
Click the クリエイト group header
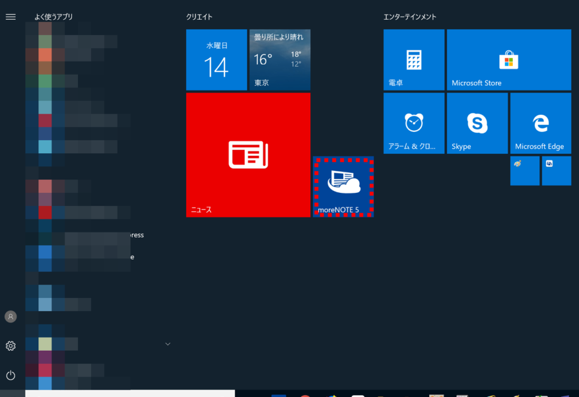[199, 16]
